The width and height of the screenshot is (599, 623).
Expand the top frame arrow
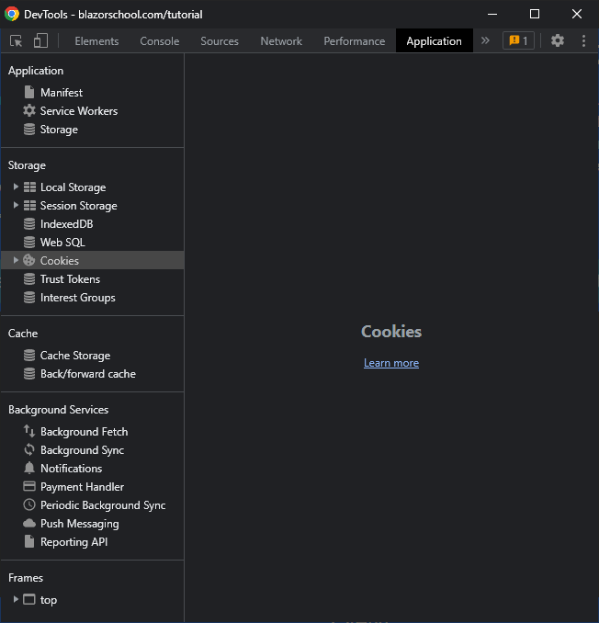tap(16, 600)
